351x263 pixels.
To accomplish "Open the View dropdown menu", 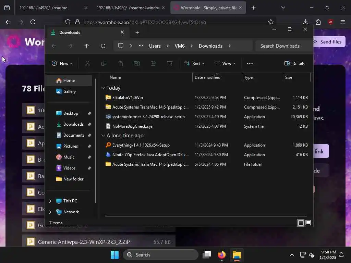I will point(225,63).
